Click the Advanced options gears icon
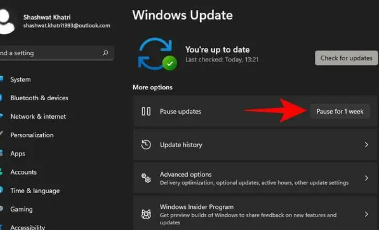This screenshot has height=230, width=379. [x=146, y=178]
